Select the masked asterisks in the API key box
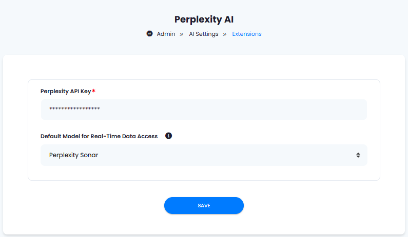This screenshot has height=237, width=408. click(74, 109)
